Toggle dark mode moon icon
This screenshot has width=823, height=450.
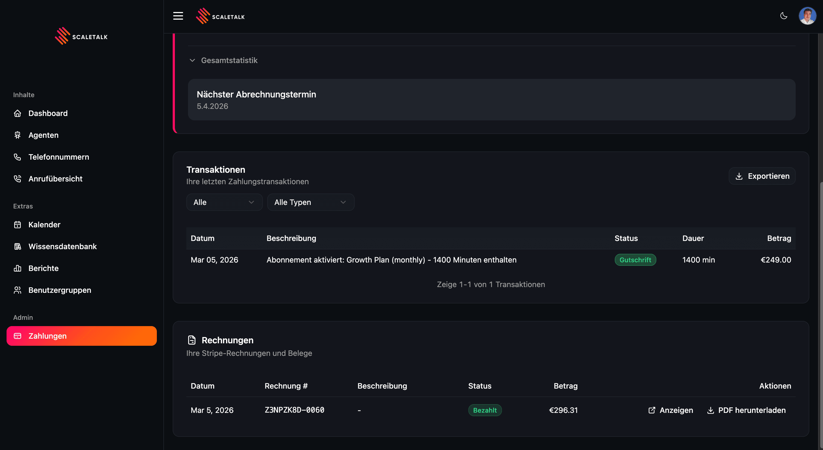click(783, 16)
